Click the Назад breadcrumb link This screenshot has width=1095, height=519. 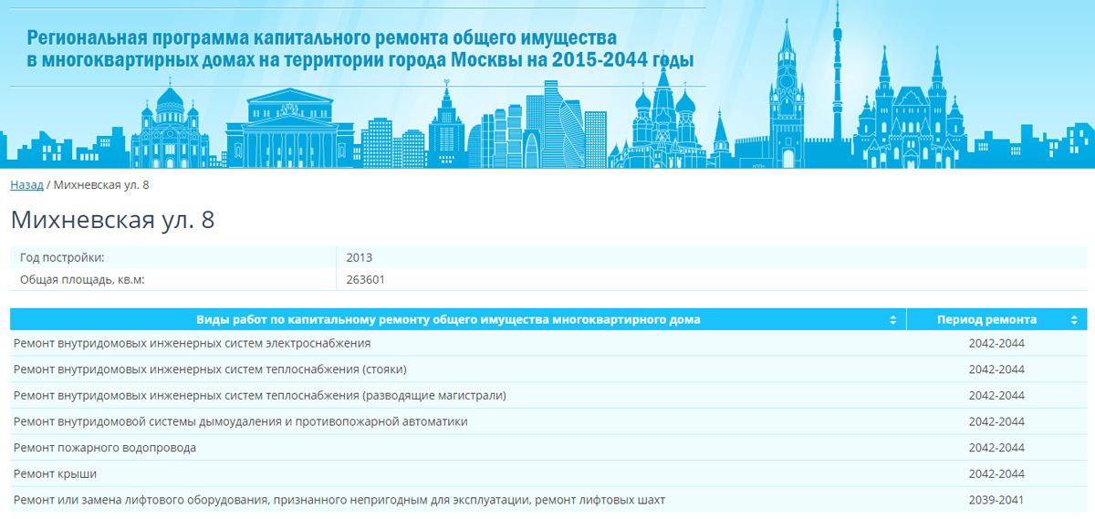click(26, 185)
